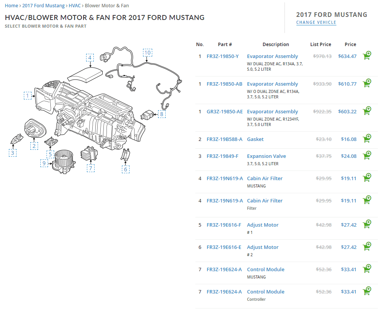Open part number FR3Z-19E616-F

[x=224, y=225]
